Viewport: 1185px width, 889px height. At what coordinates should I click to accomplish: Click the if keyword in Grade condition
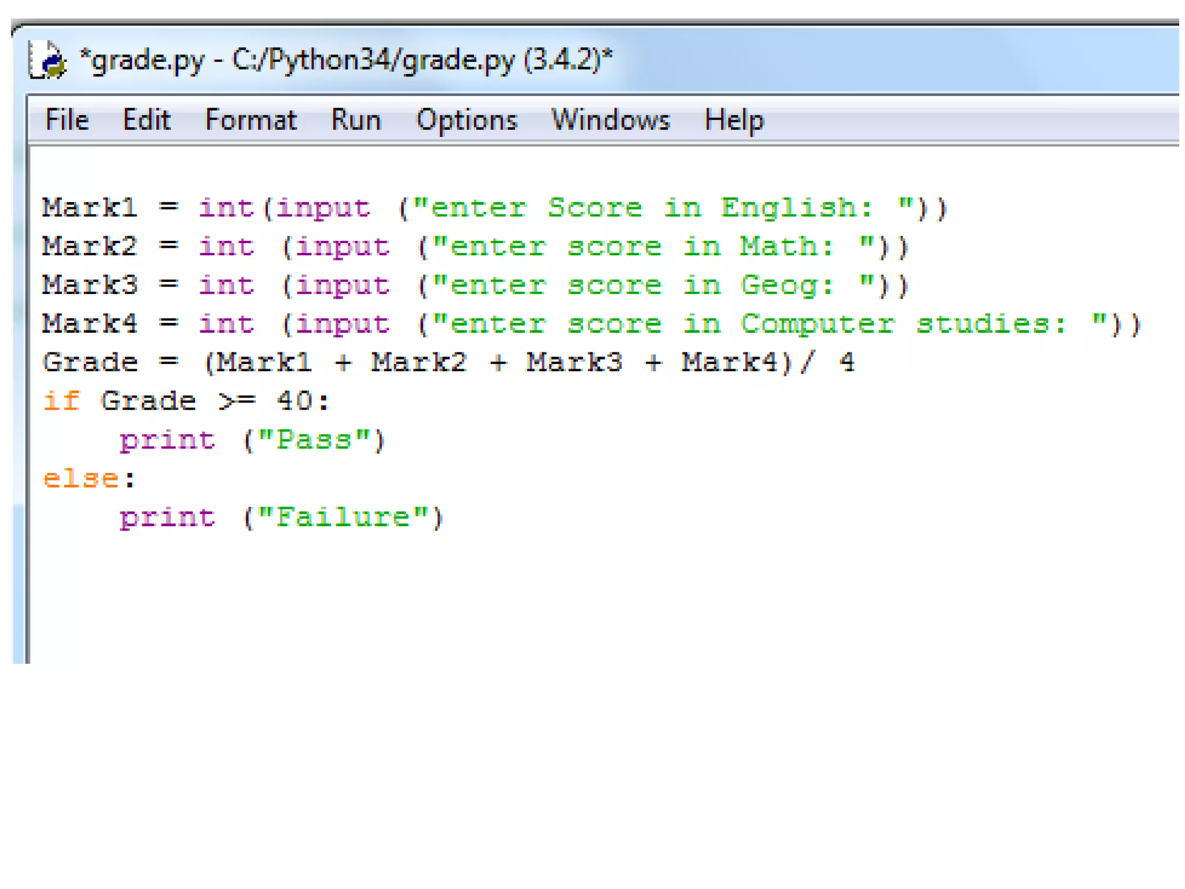pyautogui.click(x=61, y=401)
